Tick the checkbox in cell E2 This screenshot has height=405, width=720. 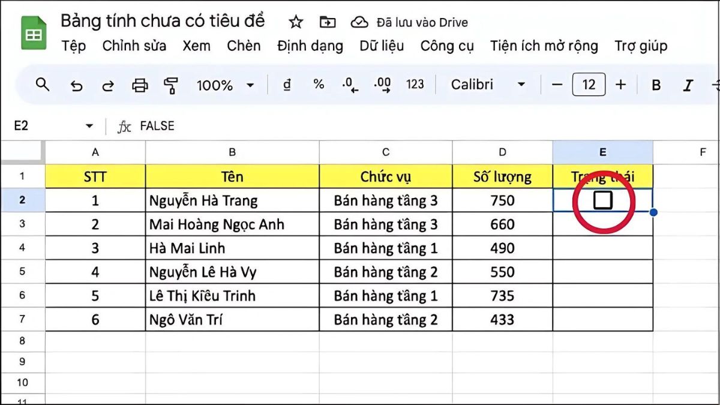[603, 200]
